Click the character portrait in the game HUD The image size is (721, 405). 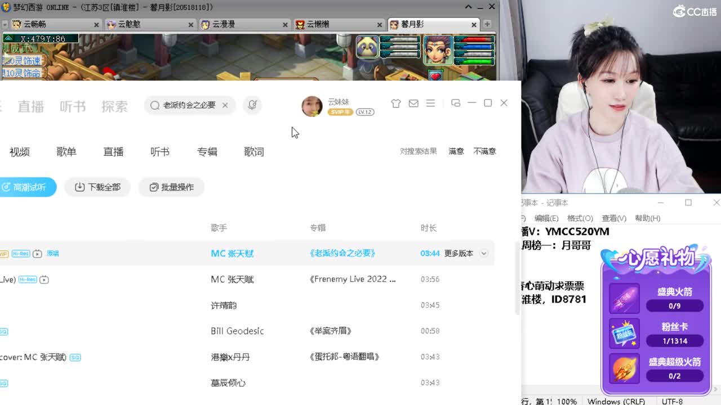pos(438,50)
